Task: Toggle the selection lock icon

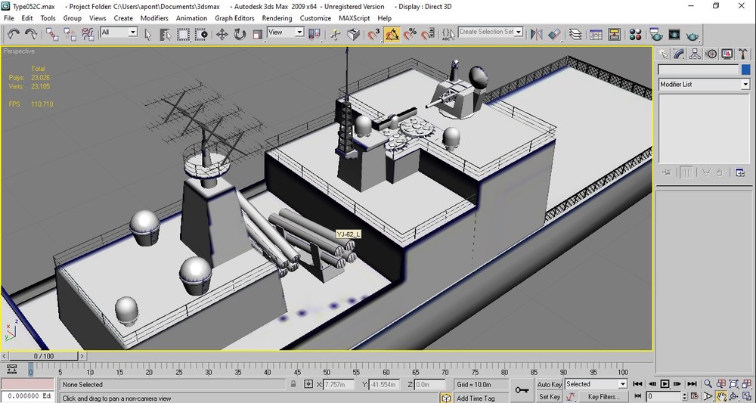Action: (293, 384)
